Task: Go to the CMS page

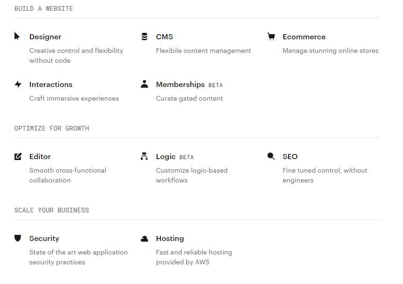Action: [165, 37]
